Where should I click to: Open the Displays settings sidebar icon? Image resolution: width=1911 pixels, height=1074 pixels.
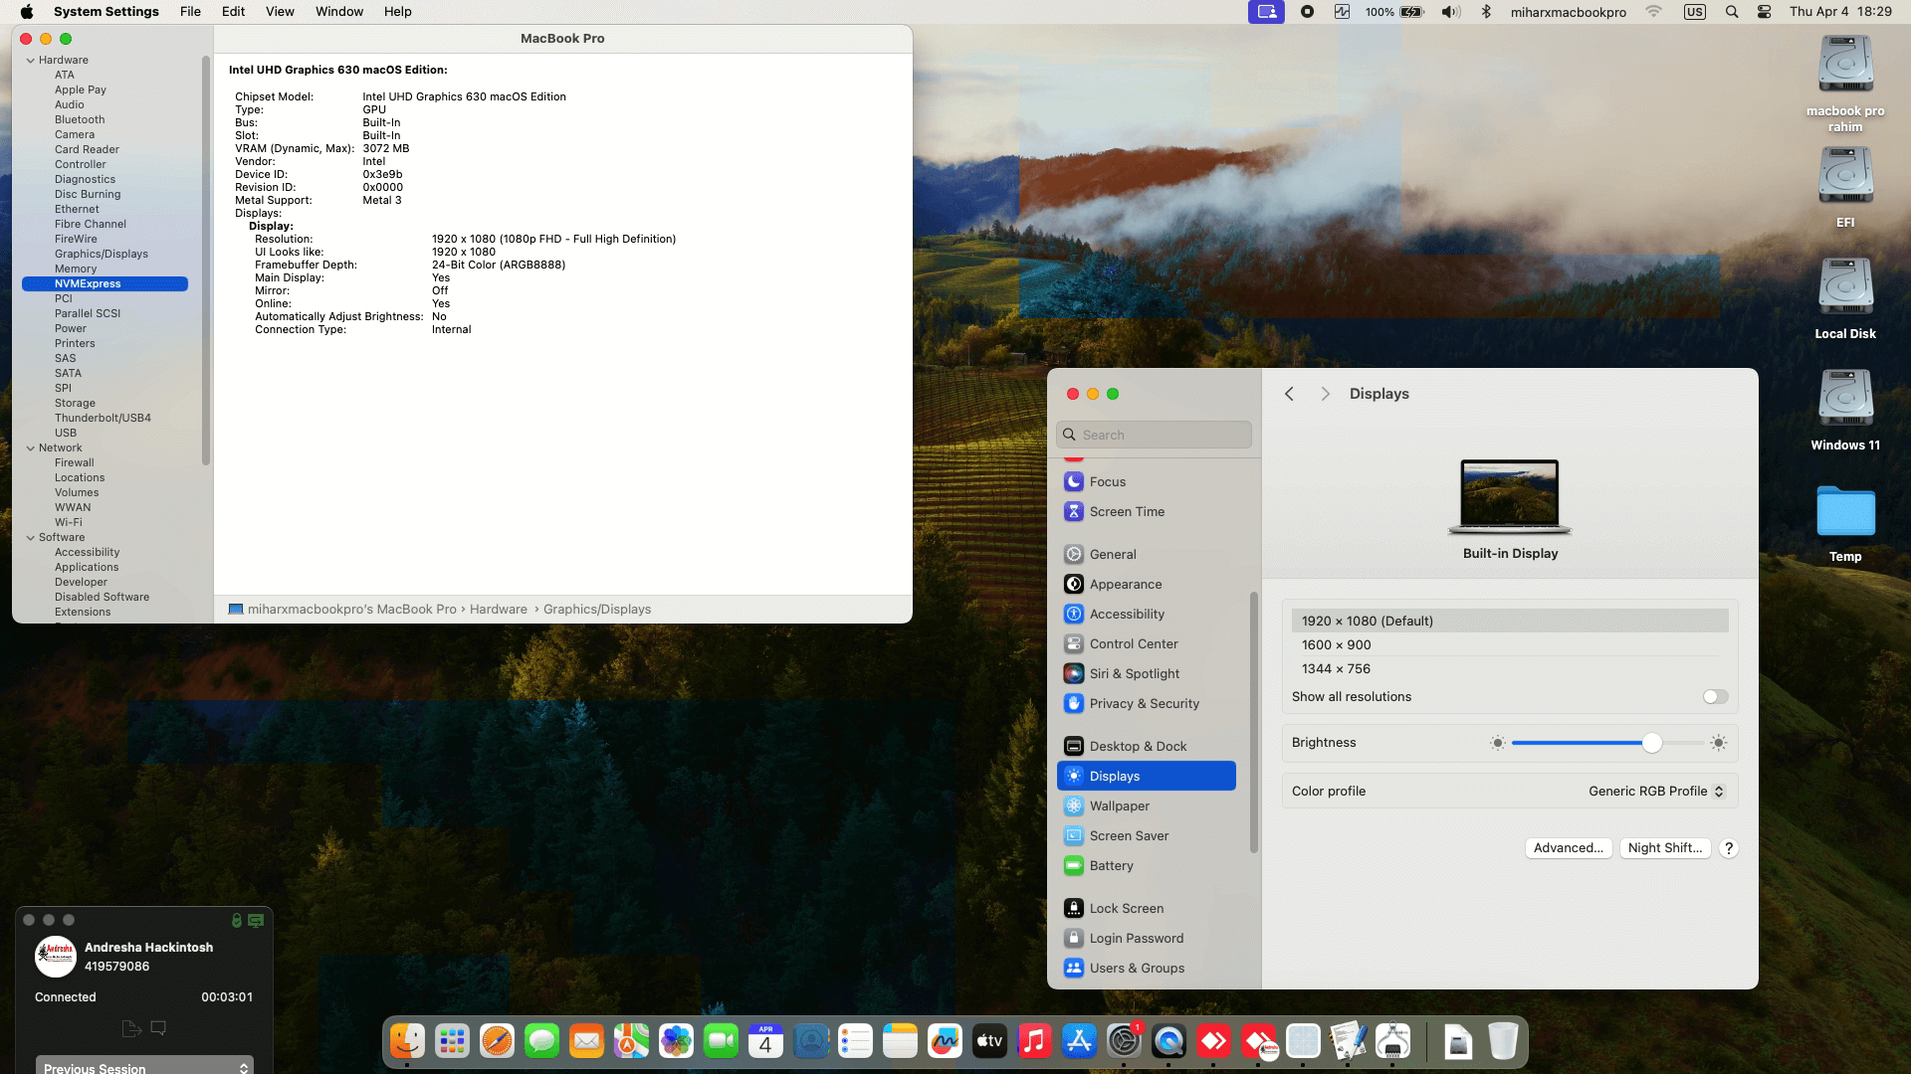pos(1073,776)
